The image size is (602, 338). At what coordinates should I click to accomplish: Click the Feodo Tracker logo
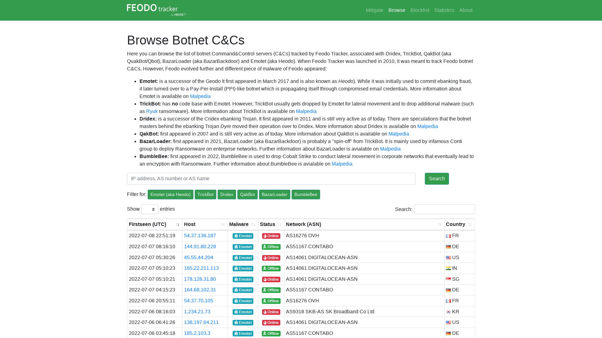pos(156,10)
